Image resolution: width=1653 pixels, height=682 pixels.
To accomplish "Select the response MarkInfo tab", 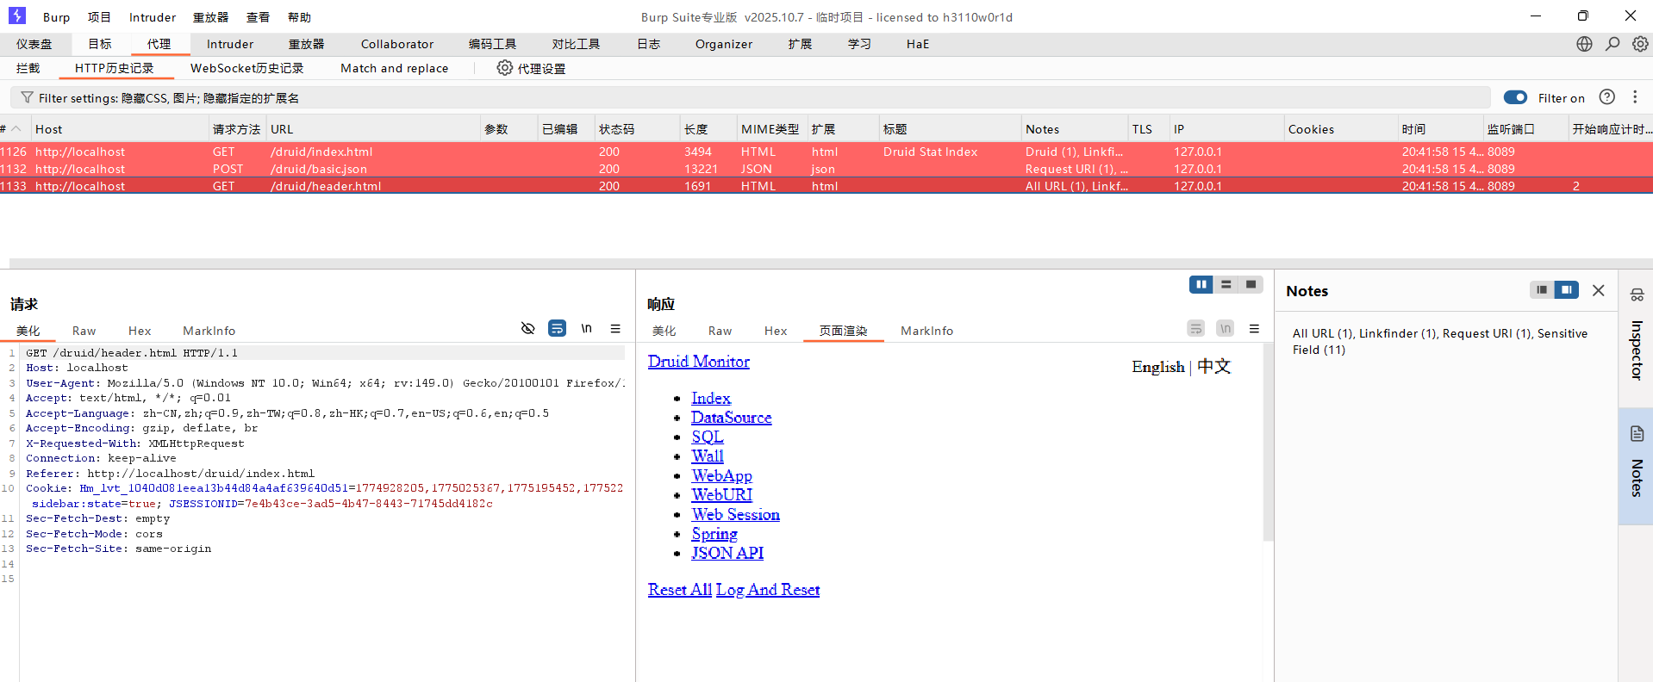I will point(927,331).
